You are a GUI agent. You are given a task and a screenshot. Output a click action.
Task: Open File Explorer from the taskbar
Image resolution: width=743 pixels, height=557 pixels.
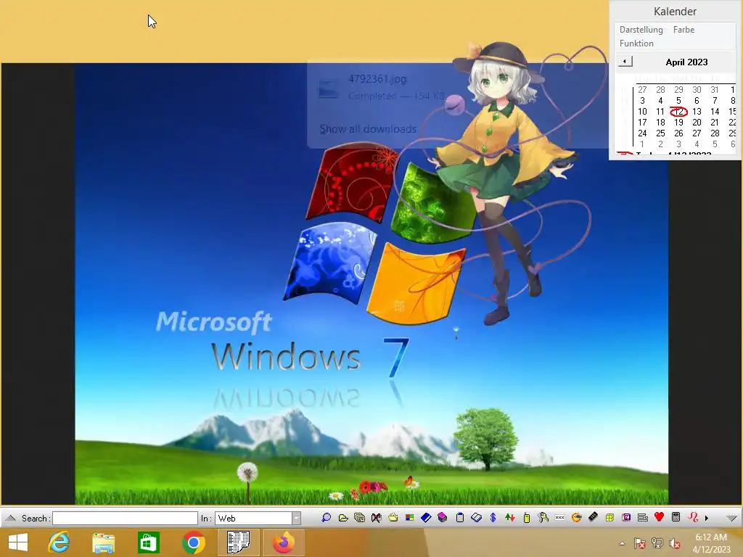103,542
